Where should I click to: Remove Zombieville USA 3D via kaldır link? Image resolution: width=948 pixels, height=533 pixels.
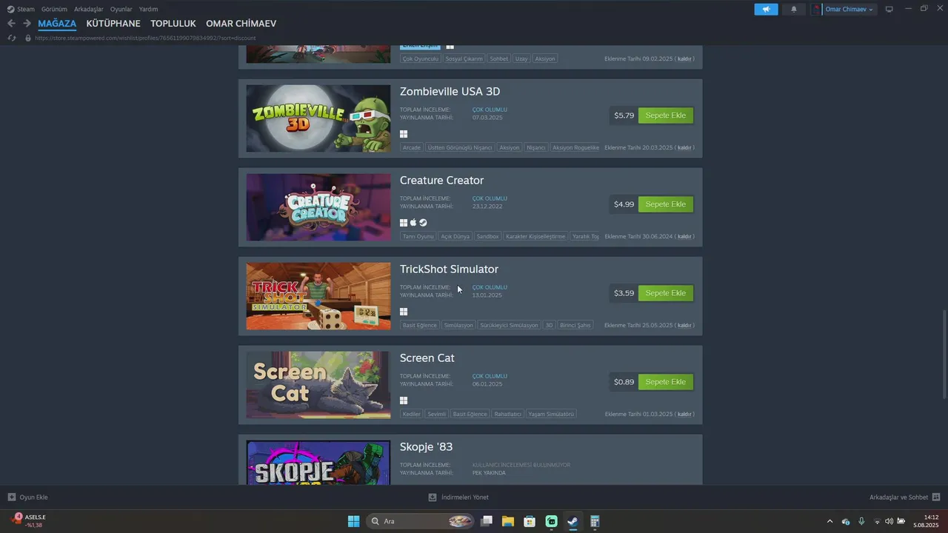pos(684,147)
